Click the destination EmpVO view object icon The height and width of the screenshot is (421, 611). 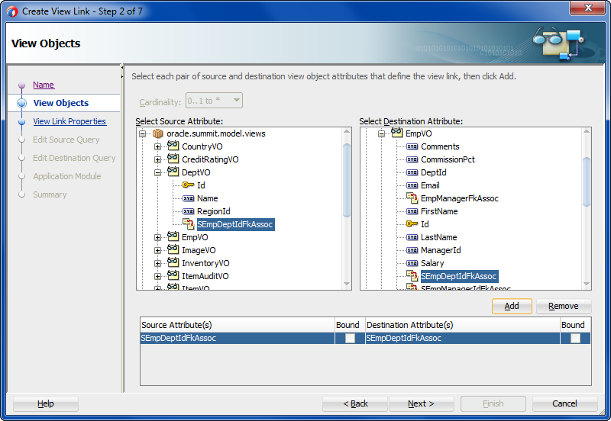(x=396, y=133)
